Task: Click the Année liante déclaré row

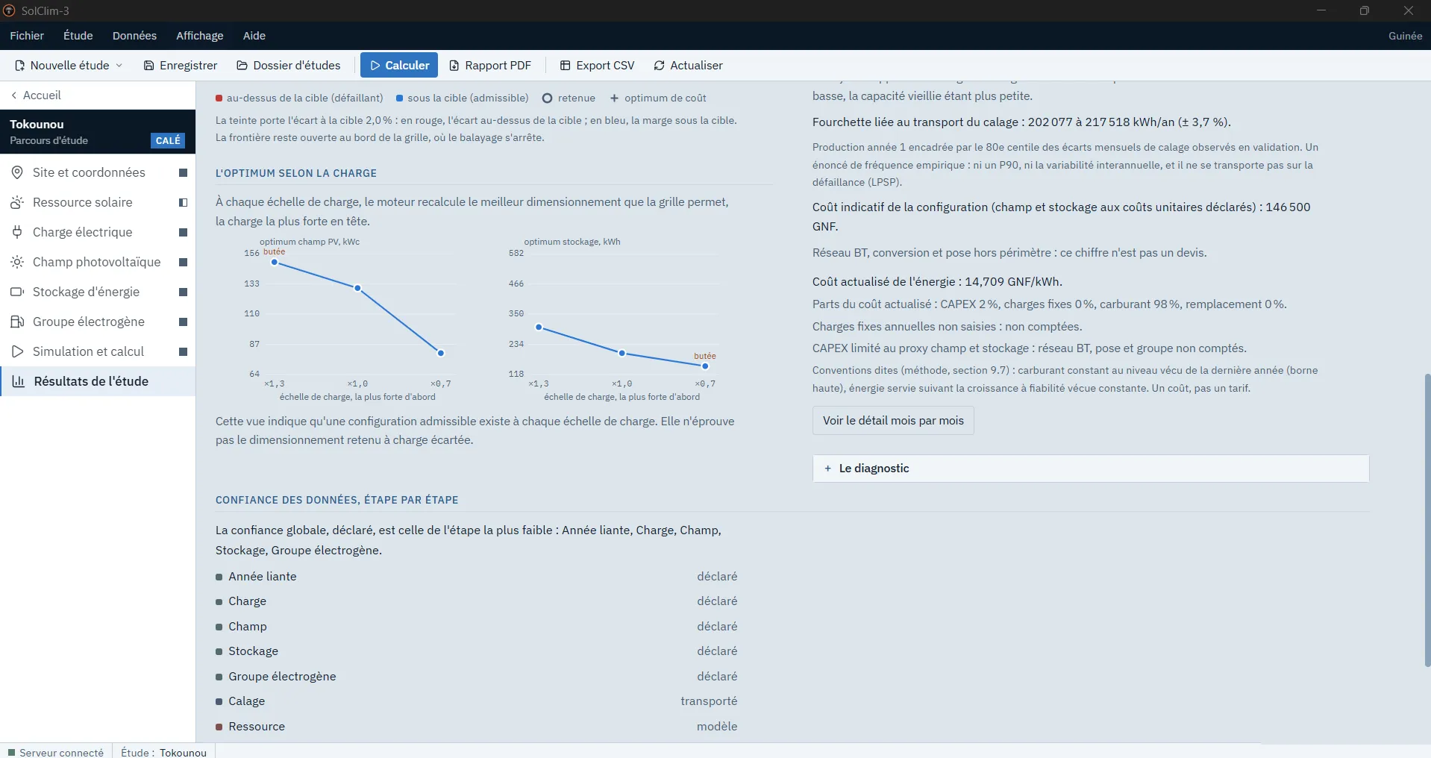Action: click(476, 577)
